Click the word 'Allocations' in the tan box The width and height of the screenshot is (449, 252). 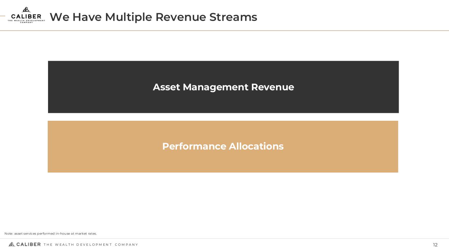256,146
